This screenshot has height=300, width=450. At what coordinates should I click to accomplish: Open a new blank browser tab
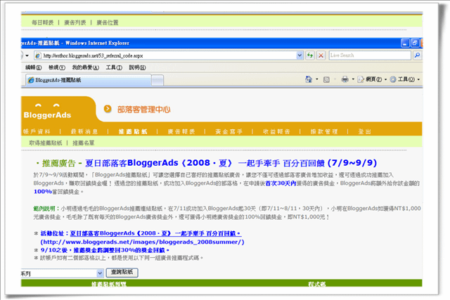click(x=157, y=80)
